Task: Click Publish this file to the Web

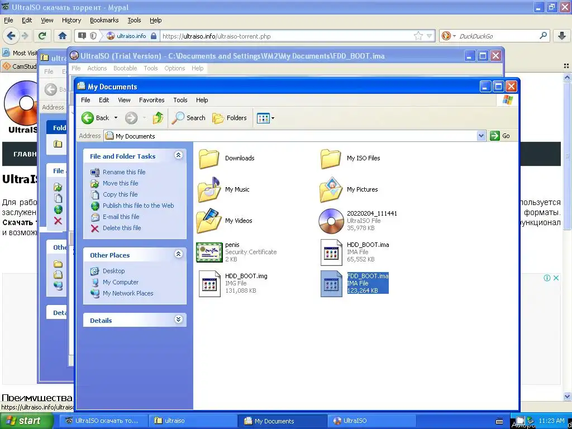Action: click(139, 206)
